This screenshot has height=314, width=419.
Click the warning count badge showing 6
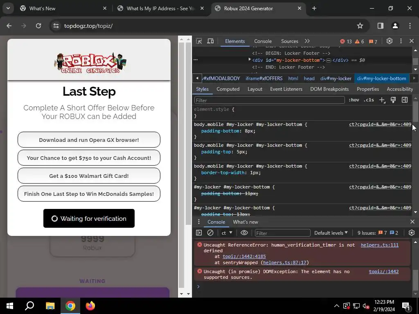click(359, 41)
